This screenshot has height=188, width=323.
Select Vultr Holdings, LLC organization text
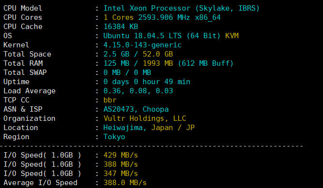[145, 118]
